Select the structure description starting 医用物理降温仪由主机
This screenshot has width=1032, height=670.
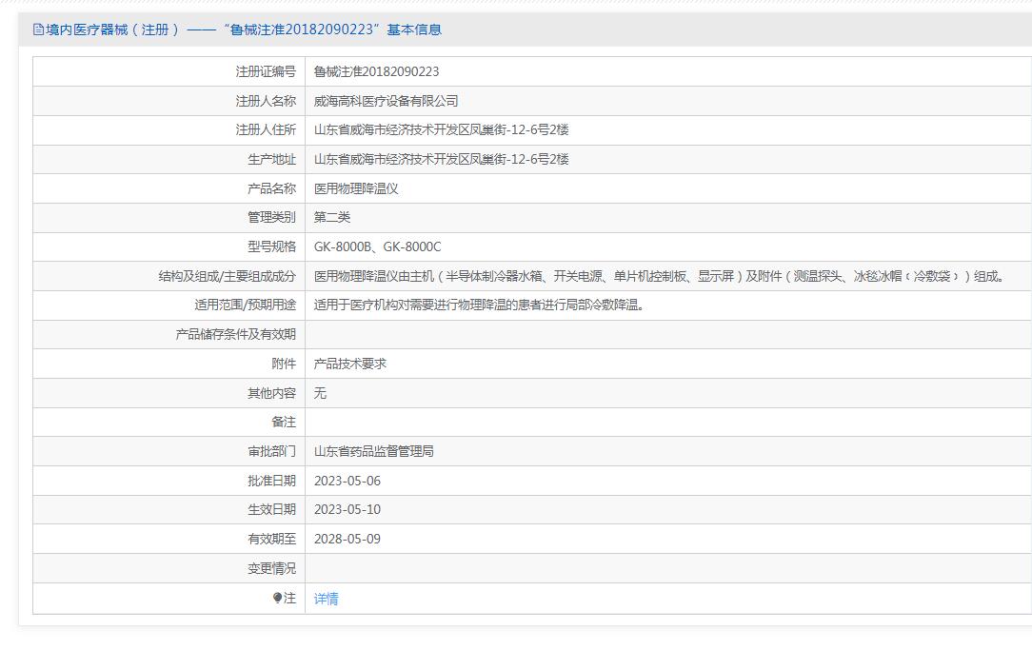tap(660, 276)
